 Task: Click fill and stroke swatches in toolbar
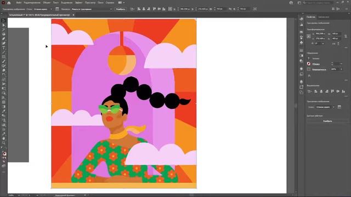coord(4,154)
